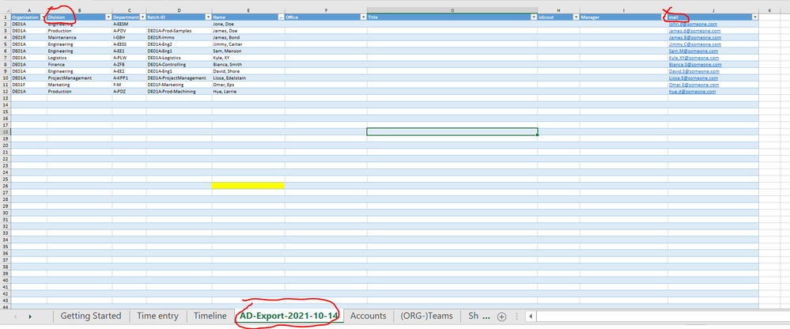Click the 'Logistics' division cell
Screen dimensions: 790x329
(x=80, y=58)
